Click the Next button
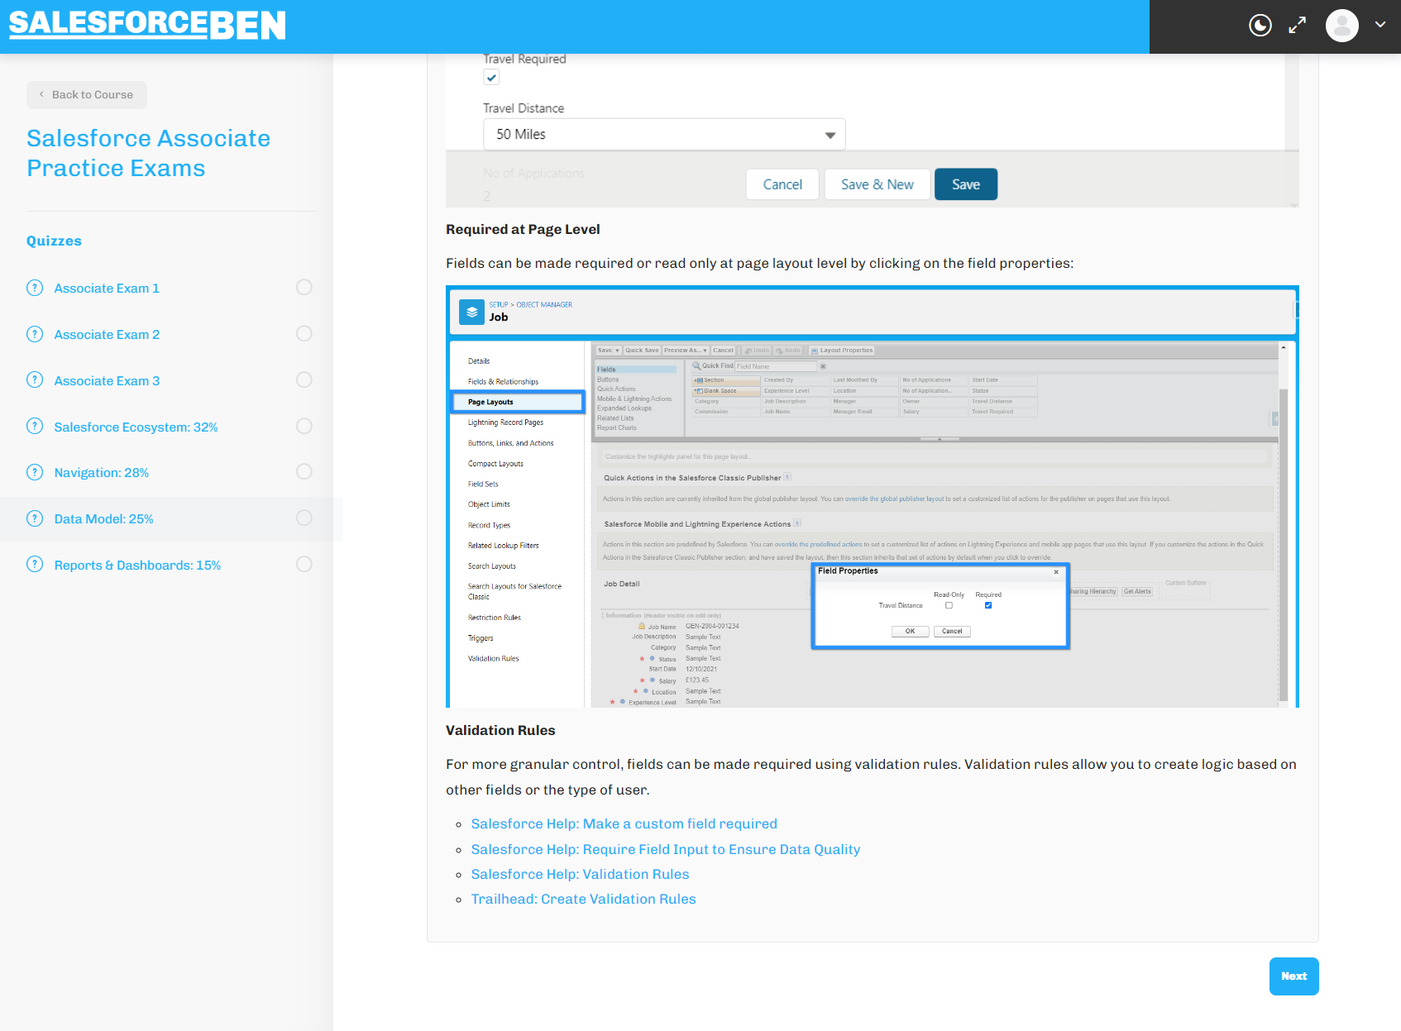The width and height of the screenshot is (1401, 1031). [x=1293, y=976]
